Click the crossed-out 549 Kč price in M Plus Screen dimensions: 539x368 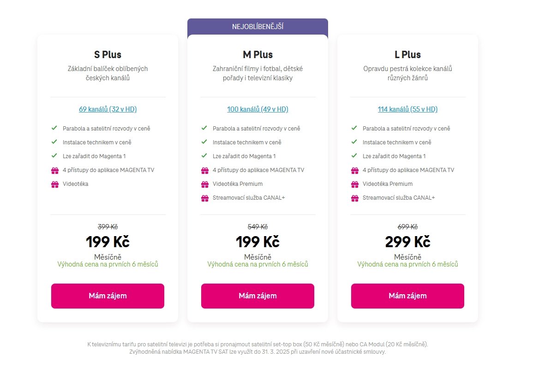(258, 226)
